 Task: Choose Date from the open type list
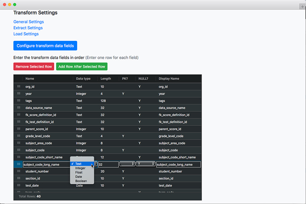78,177
